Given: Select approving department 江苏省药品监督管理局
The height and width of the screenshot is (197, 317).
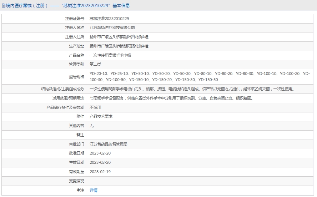Looking at the screenshot, I should point(109,144).
